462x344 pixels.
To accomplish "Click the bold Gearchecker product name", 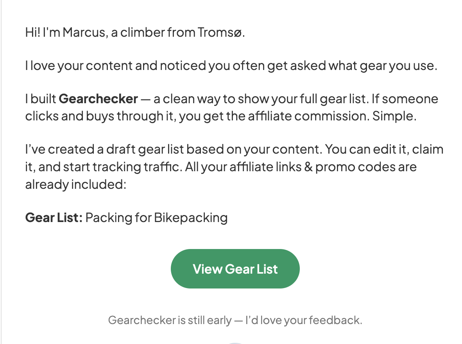I will tap(98, 99).
